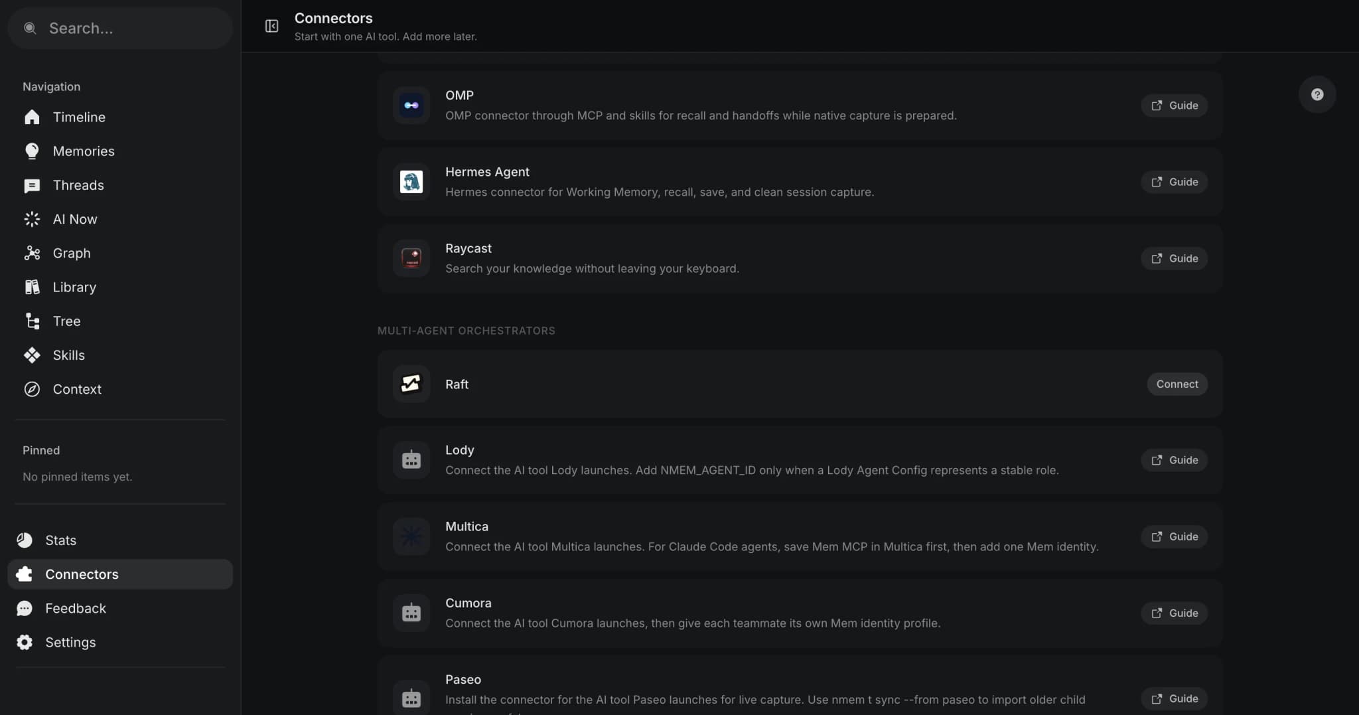Click the AI Now sparkle icon
This screenshot has height=715, width=1359.
click(32, 219)
